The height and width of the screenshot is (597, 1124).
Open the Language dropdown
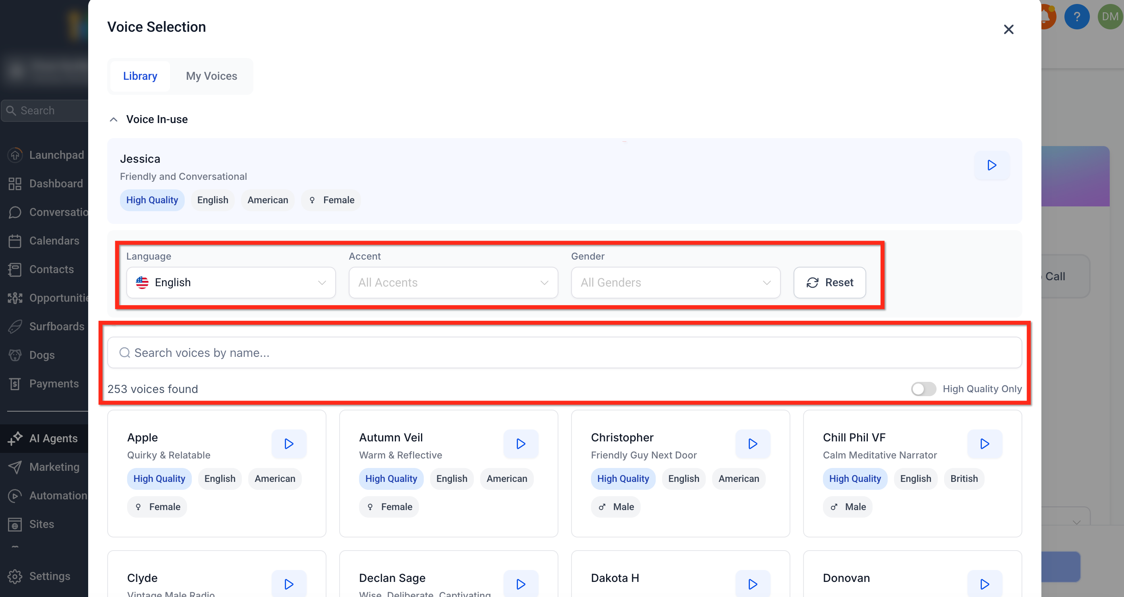click(231, 283)
